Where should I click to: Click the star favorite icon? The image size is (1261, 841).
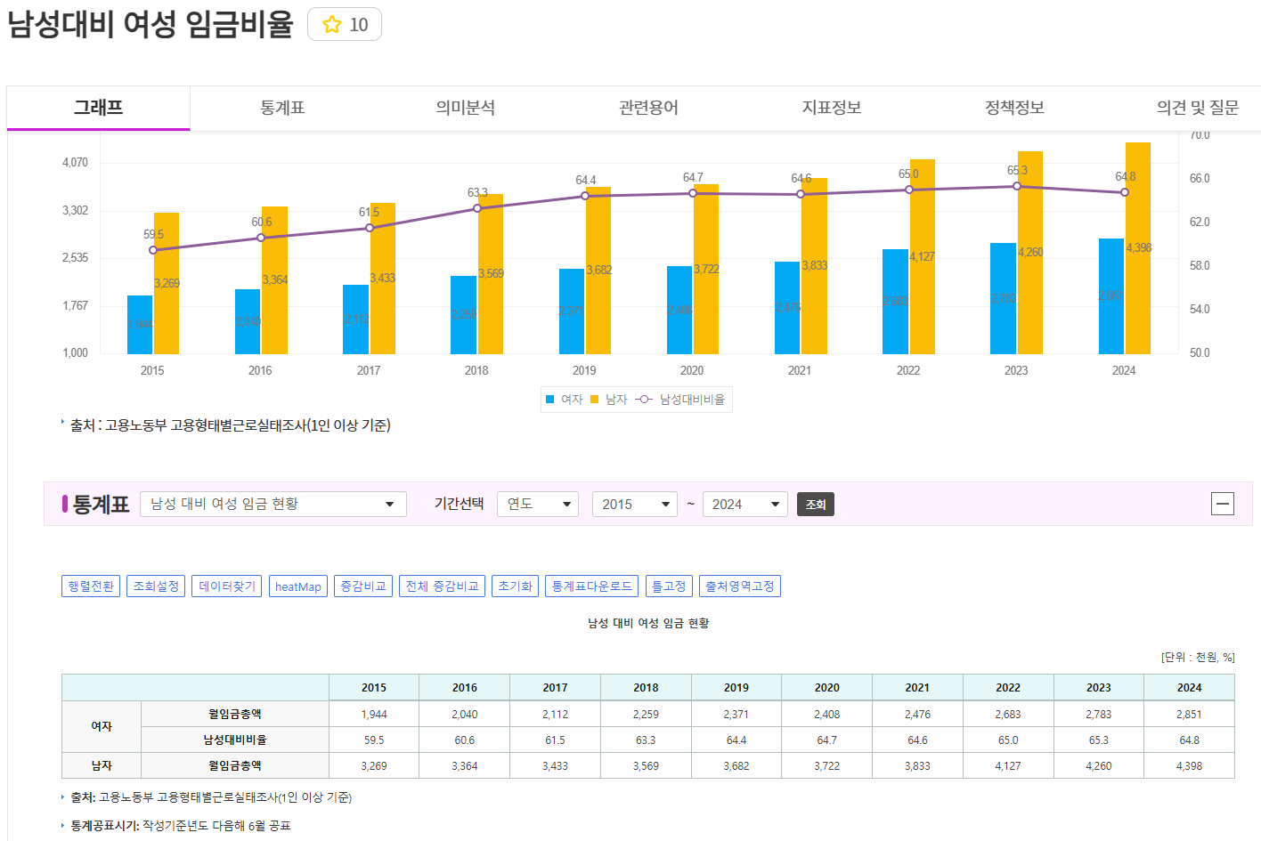pyautogui.click(x=332, y=25)
